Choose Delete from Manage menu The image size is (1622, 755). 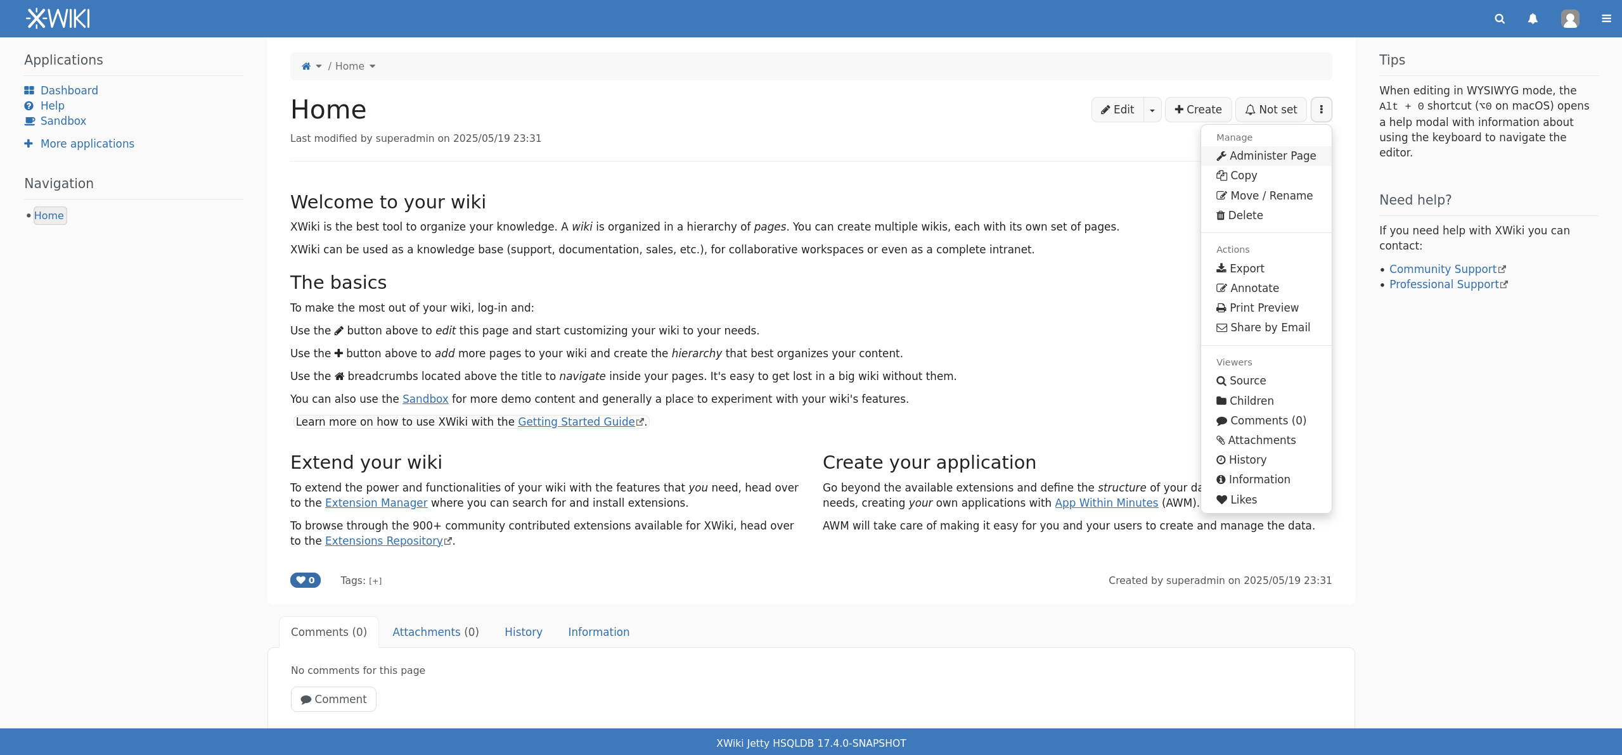1266,215
